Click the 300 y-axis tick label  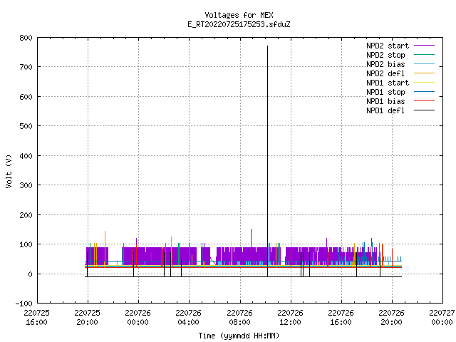coord(26,185)
